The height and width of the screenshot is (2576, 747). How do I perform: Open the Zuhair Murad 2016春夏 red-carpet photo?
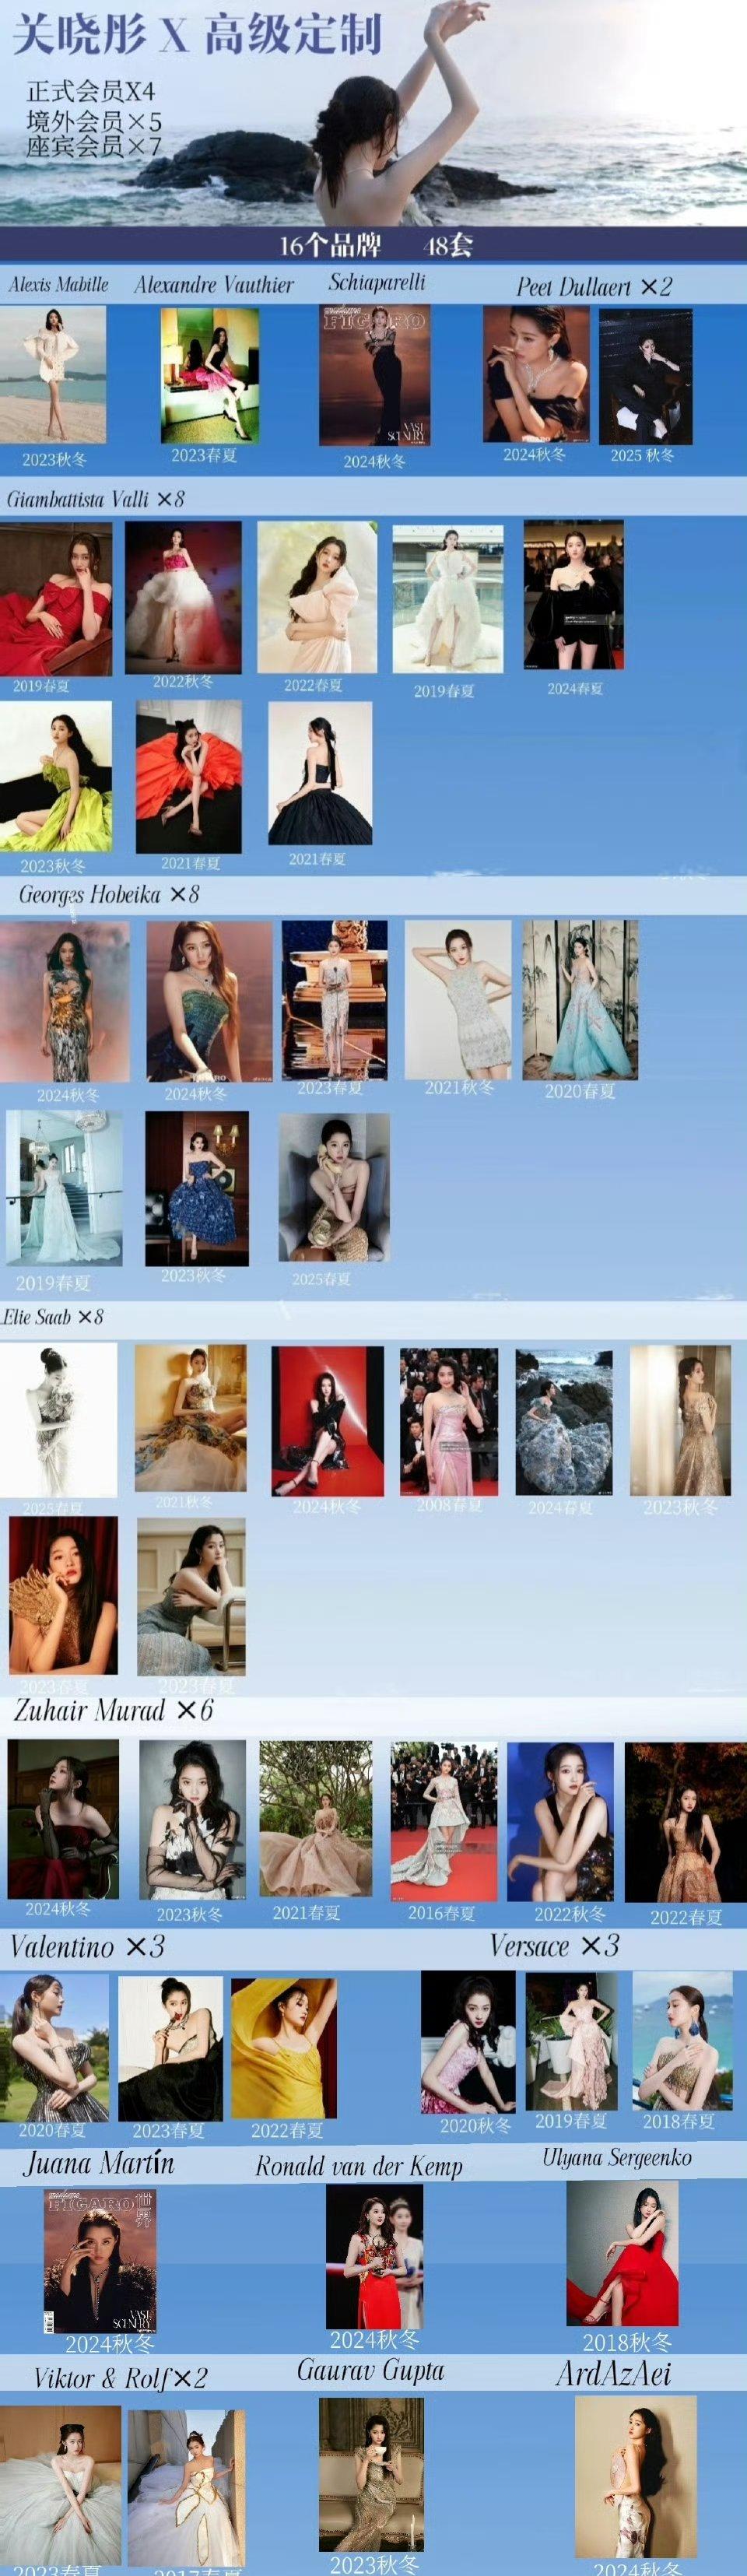pyautogui.click(x=444, y=1820)
